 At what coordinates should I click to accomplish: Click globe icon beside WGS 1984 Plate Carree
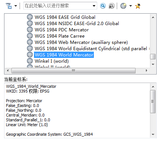(x=30, y=36)
